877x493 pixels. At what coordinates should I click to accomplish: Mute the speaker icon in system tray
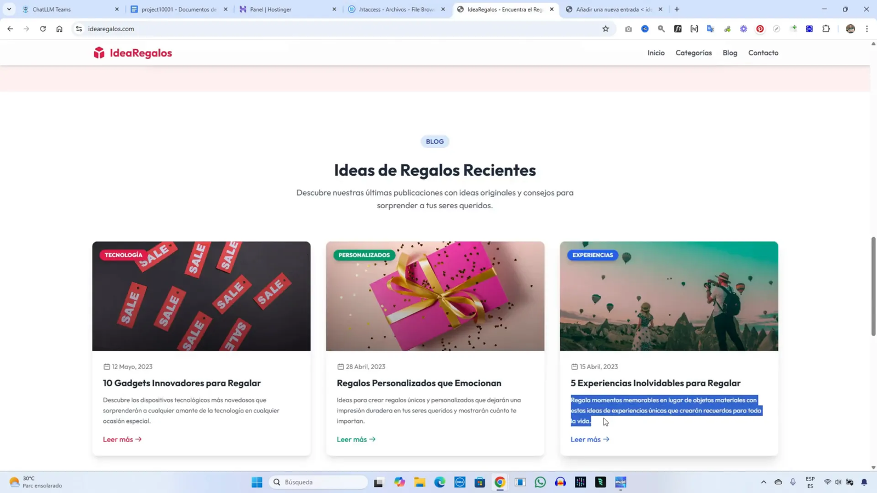pos(837,482)
